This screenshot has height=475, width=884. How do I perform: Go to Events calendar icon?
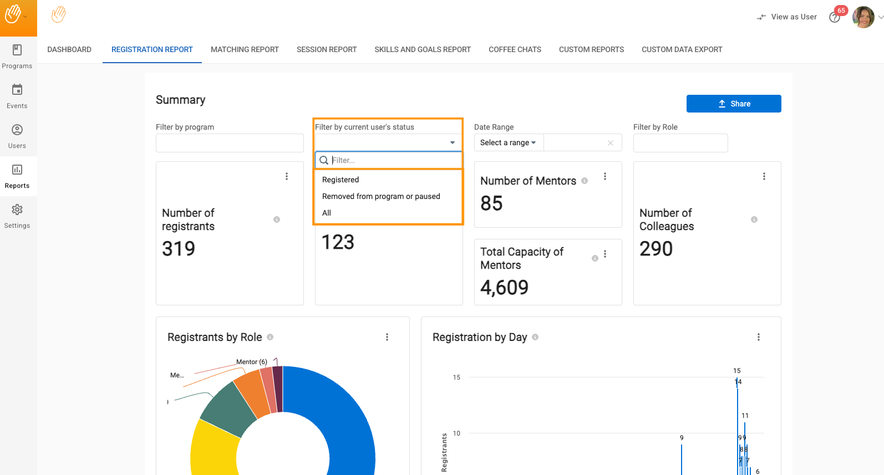[x=17, y=90]
